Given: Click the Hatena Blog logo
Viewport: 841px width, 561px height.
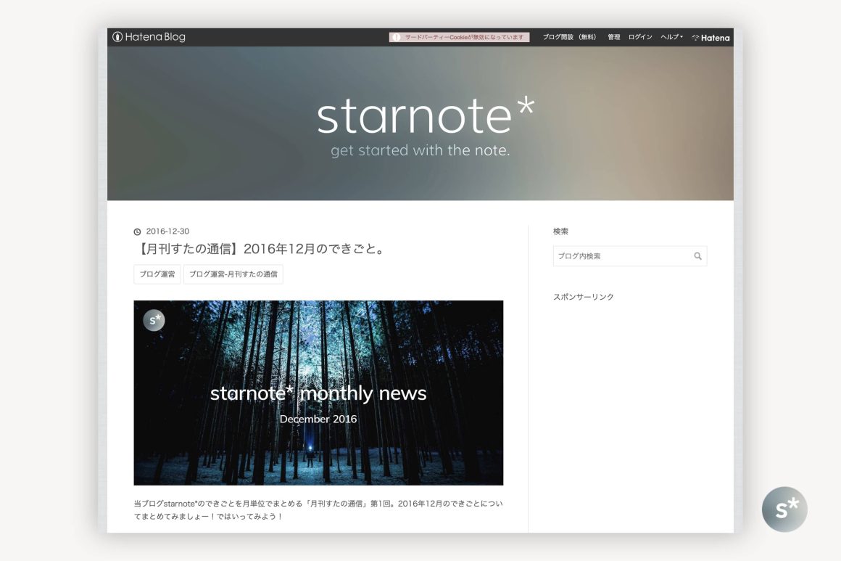Looking at the screenshot, I should tap(149, 37).
